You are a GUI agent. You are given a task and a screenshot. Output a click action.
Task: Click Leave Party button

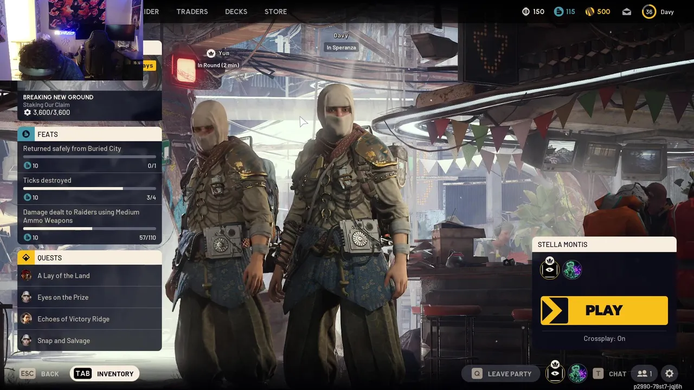point(501,374)
